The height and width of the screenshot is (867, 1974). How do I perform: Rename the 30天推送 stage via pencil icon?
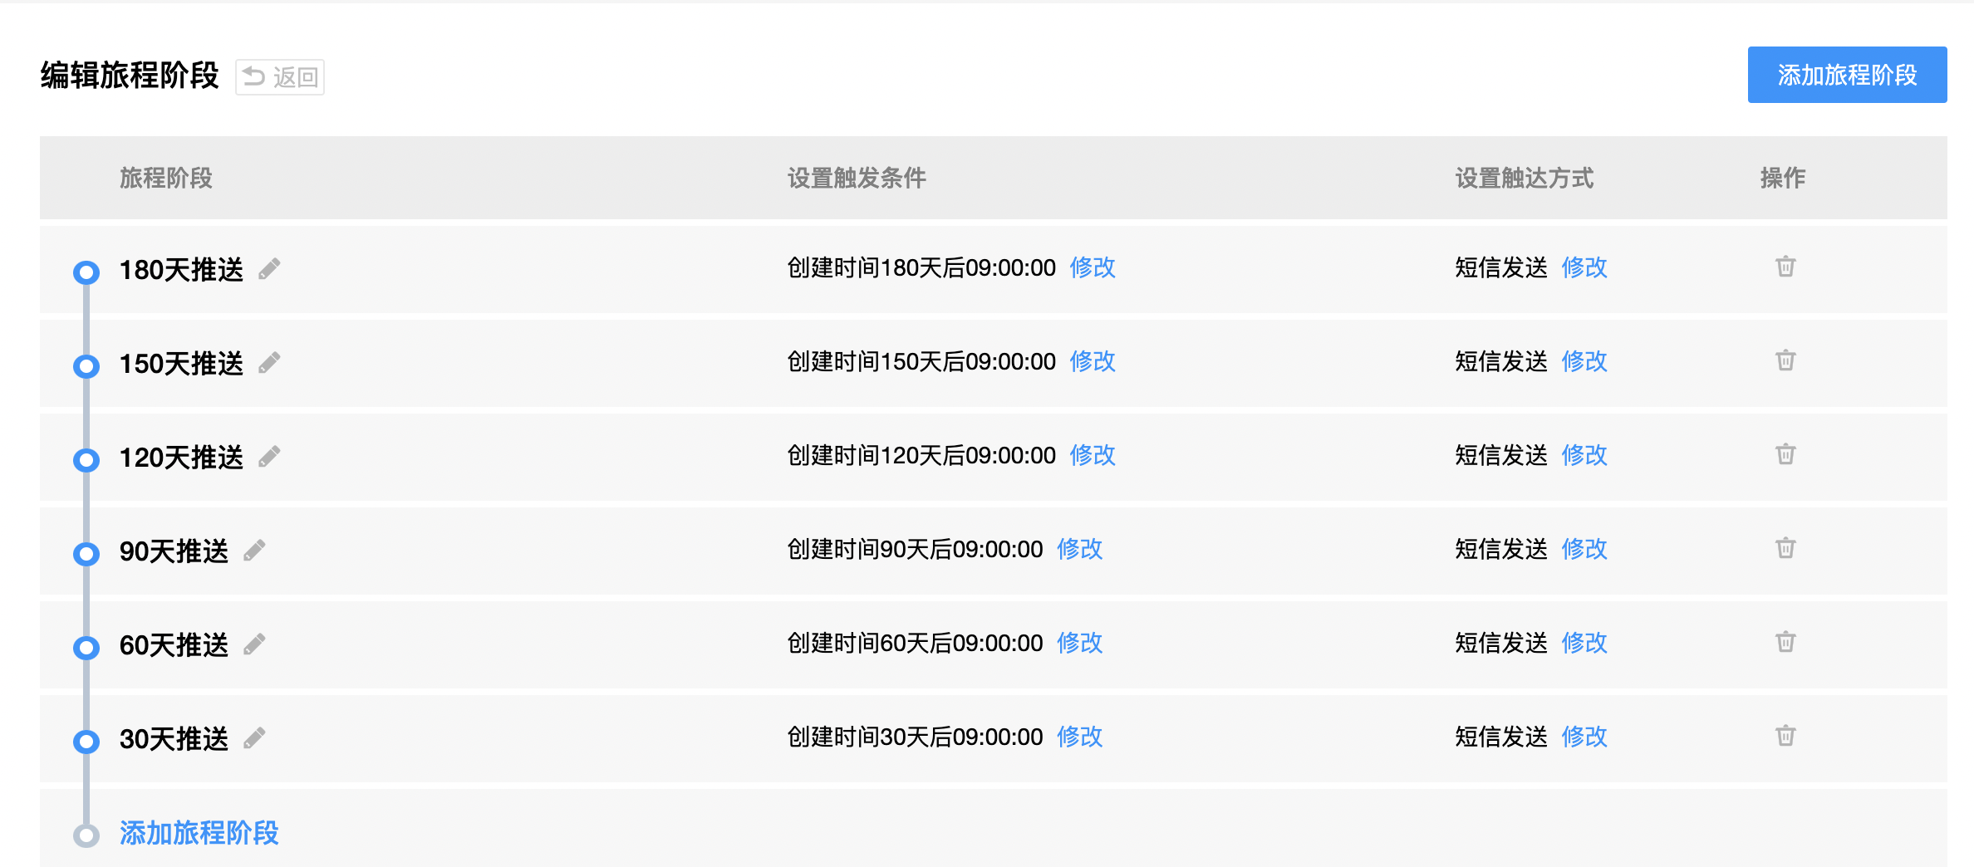(x=254, y=738)
